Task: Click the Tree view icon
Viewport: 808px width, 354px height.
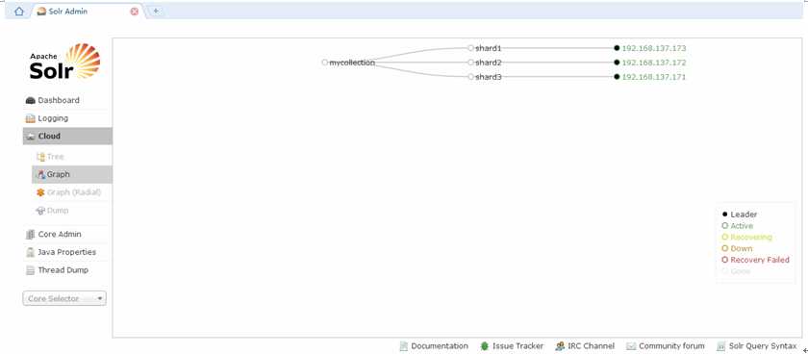Action: 40,157
